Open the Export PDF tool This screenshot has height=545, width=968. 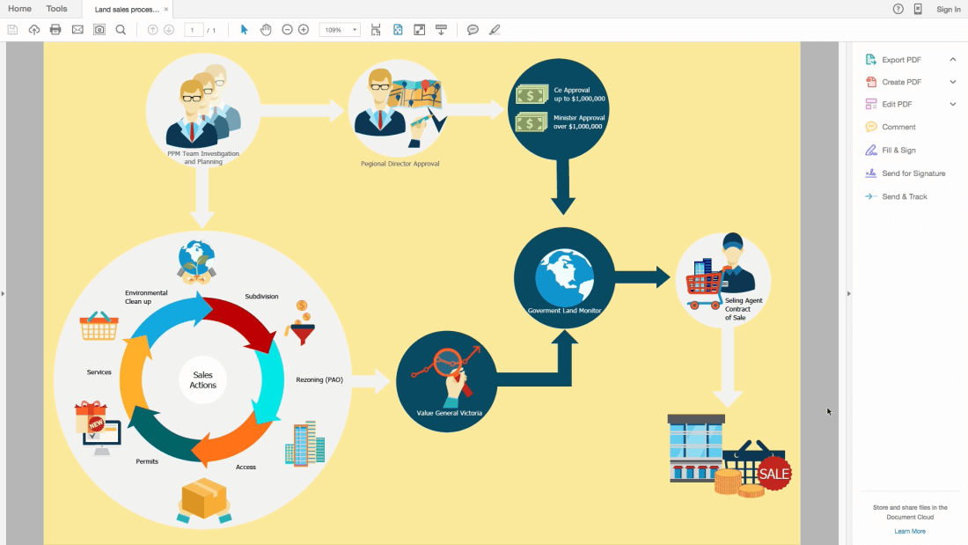point(901,60)
